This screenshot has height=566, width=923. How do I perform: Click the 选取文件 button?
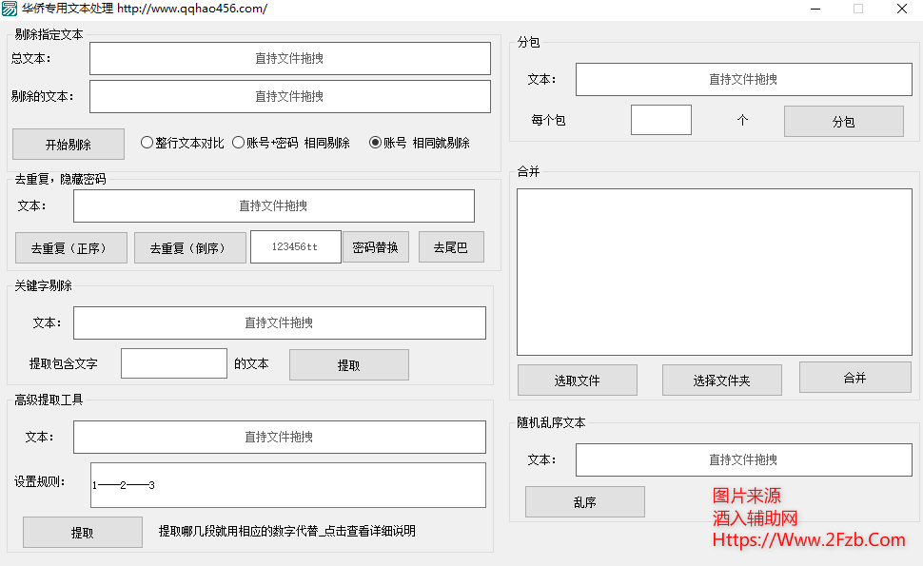point(577,381)
